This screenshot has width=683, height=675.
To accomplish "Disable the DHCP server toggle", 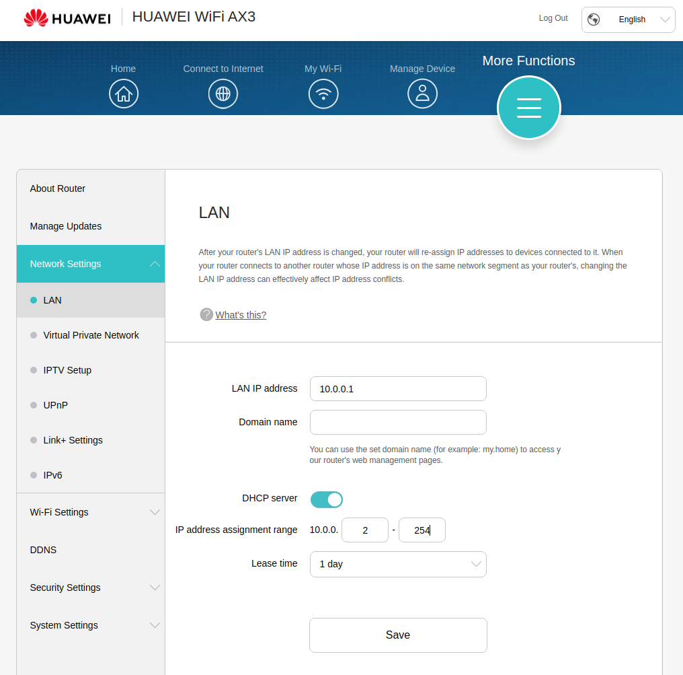I will click(x=327, y=499).
